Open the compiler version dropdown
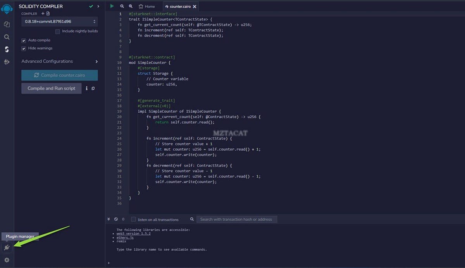Image resolution: width=465 pixels, height=268 pixels. [59, 21]
